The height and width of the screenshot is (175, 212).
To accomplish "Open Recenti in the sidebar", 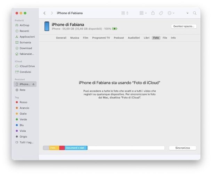I will point(25,31).
